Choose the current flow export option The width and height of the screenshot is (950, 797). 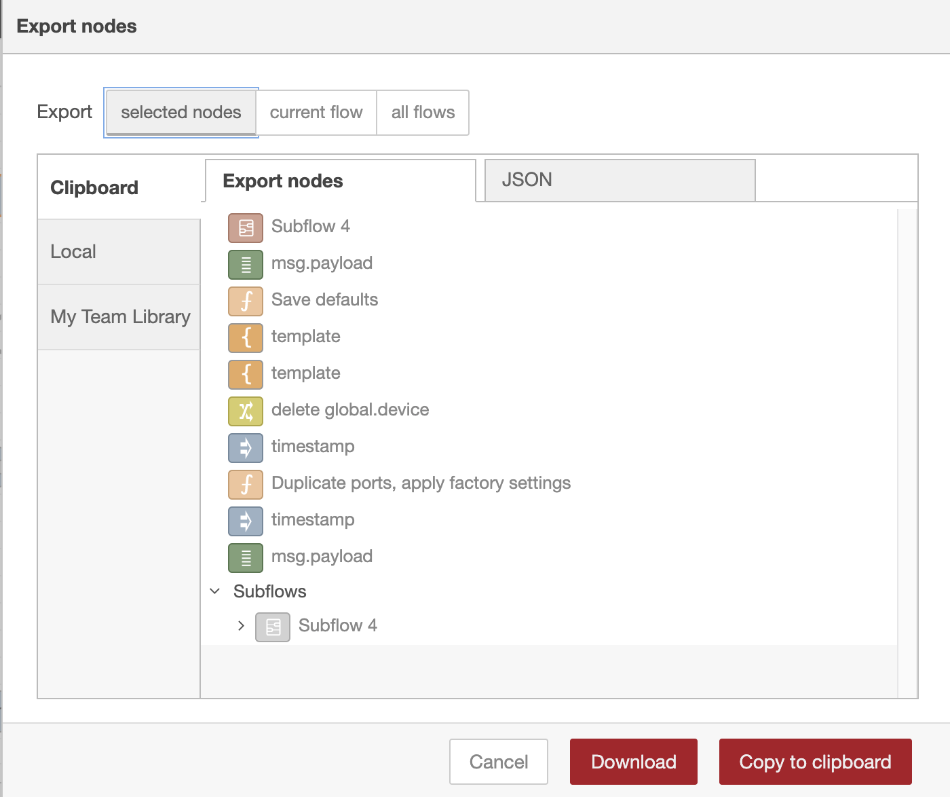tap(316, 113)
